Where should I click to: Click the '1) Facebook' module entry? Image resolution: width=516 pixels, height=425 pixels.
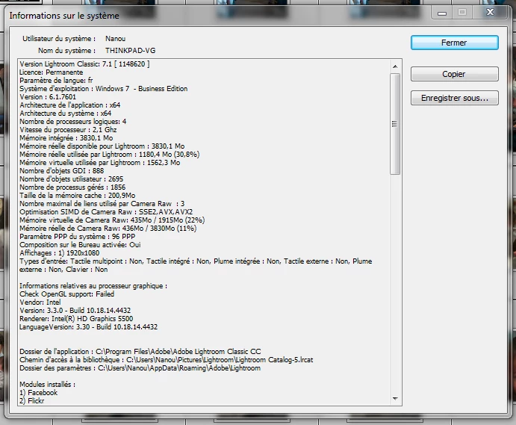click(x=39, y=393)
